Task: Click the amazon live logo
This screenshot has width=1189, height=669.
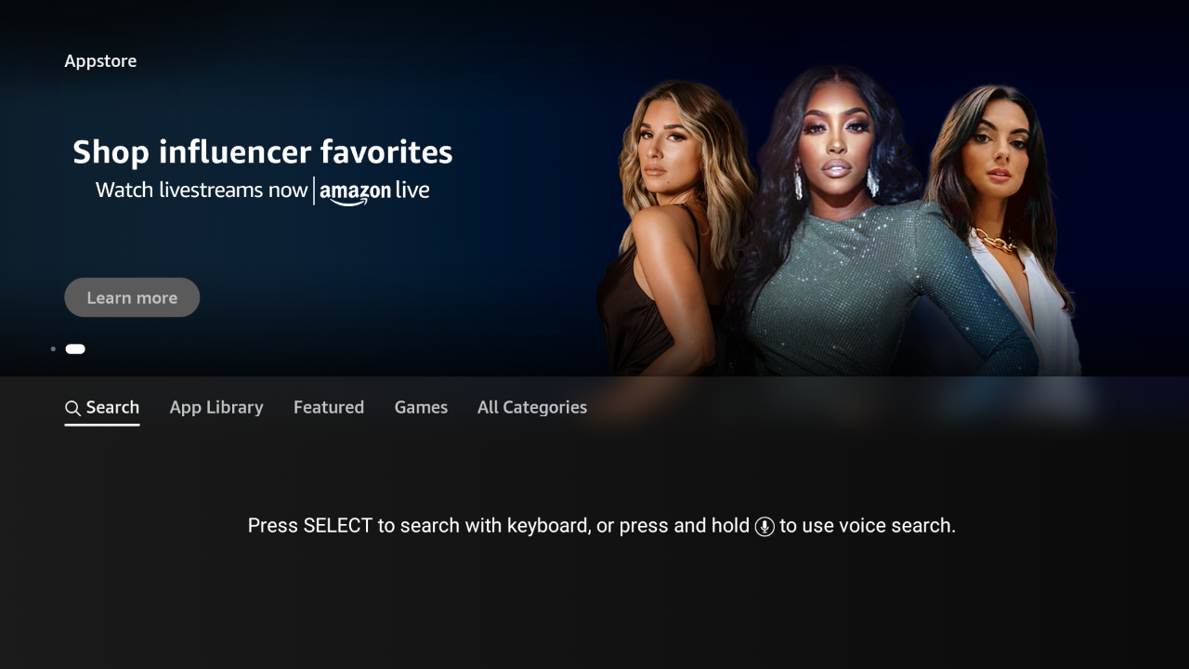Action: click(x=374, y=191)
